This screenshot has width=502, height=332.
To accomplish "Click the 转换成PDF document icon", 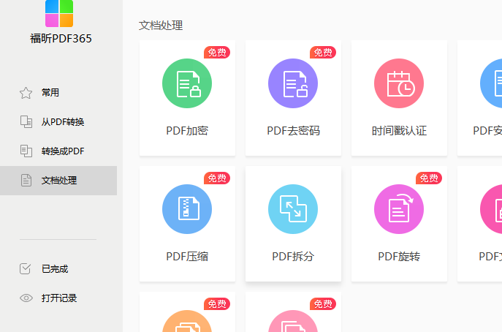I will [26, 151].
